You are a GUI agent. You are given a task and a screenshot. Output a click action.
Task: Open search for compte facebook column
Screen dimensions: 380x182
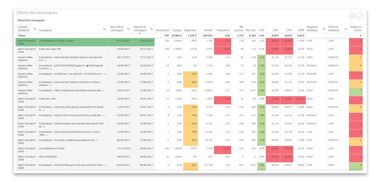[x=34, y=29]
